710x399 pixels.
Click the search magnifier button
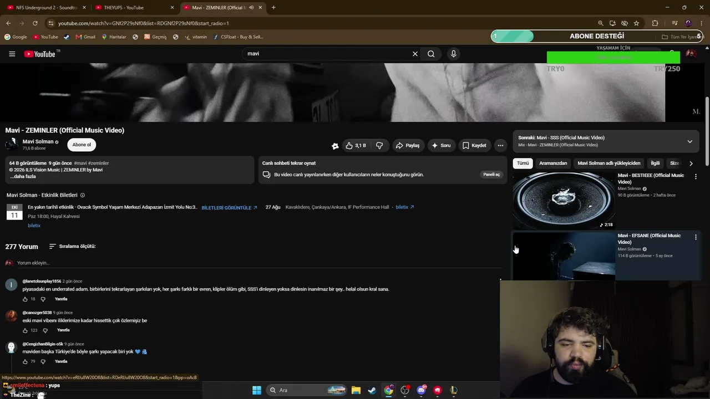point(431,54)
